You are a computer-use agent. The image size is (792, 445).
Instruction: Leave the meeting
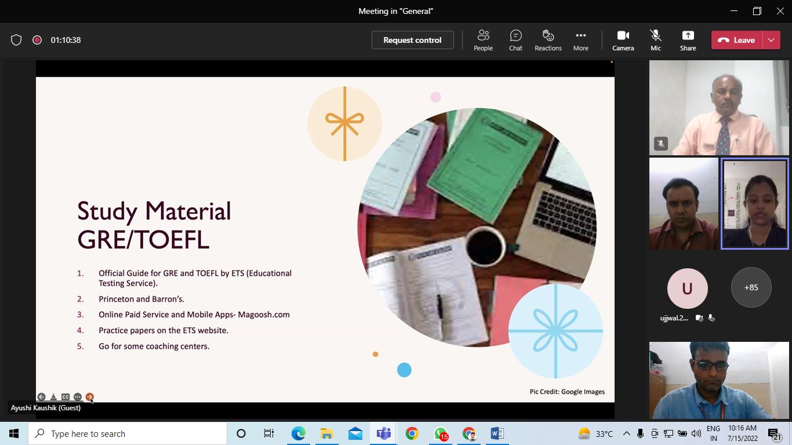point(737,40)
